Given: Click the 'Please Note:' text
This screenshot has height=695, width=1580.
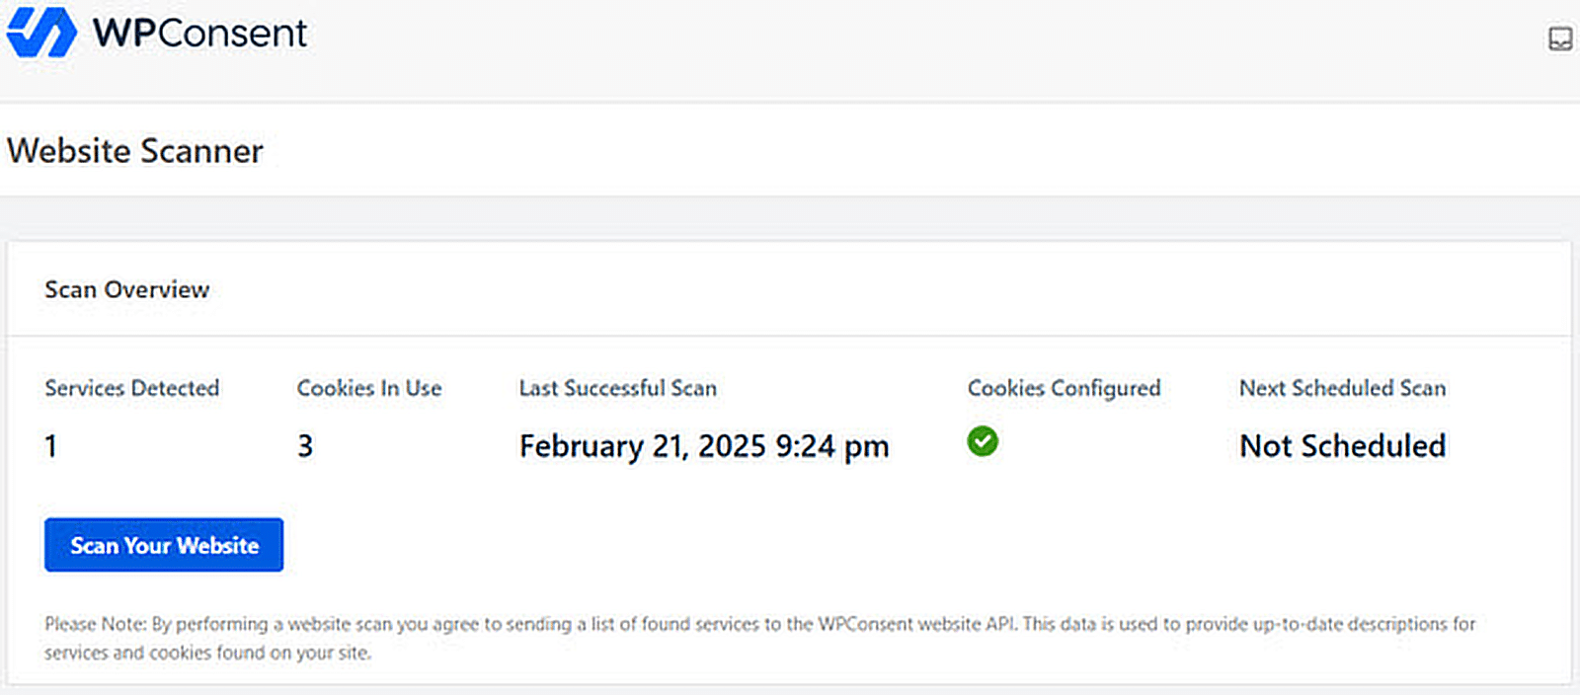Looking at the screenshot, I should [96, 624].
